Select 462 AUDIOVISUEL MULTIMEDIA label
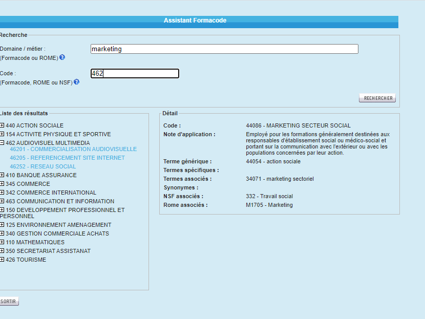 coord(48,143)
